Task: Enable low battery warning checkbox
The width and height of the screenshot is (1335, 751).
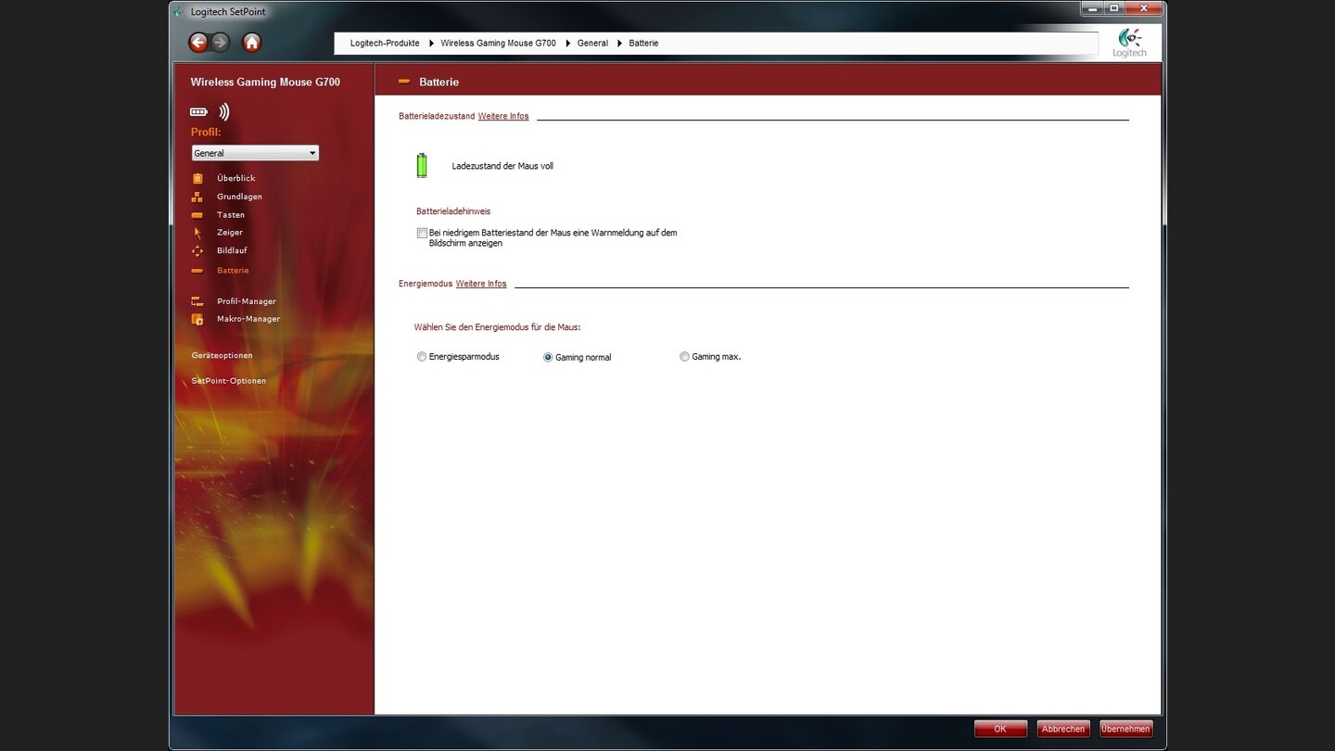Action: click(x=422, y=233)
